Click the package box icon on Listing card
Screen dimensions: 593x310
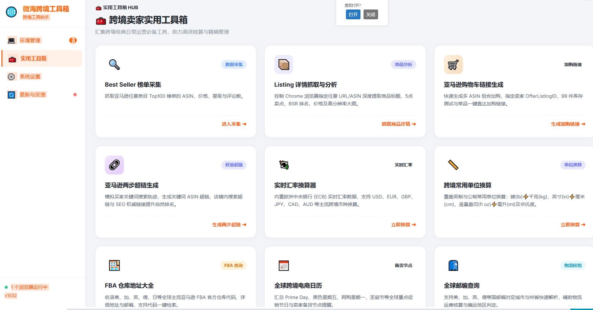coord(284,64)
